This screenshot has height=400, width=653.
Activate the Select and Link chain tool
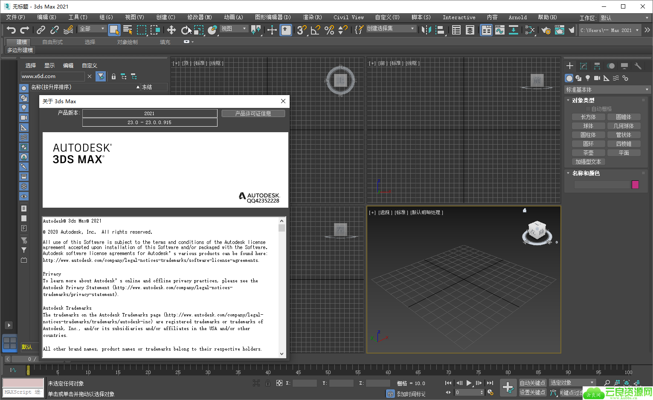click(41, 30)
